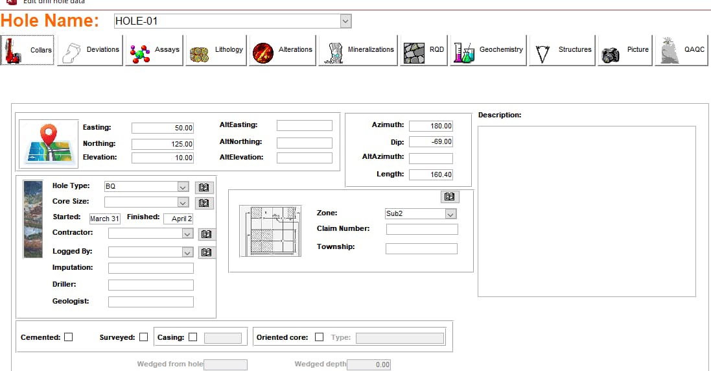Click inside the Description text area
The width and height of the screenshot is (711, 371).
coord(587,211)
